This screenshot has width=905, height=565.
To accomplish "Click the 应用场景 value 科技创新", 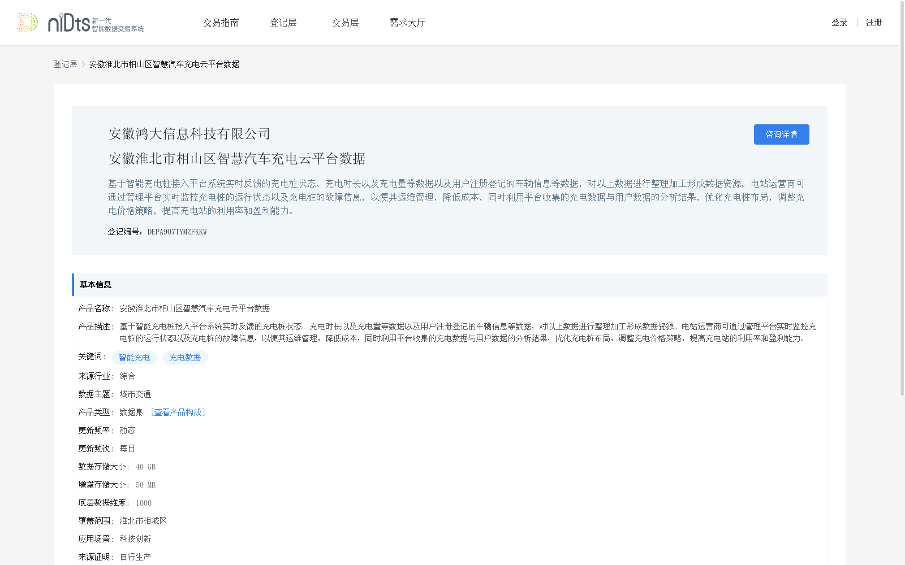I will coord(135,539).
